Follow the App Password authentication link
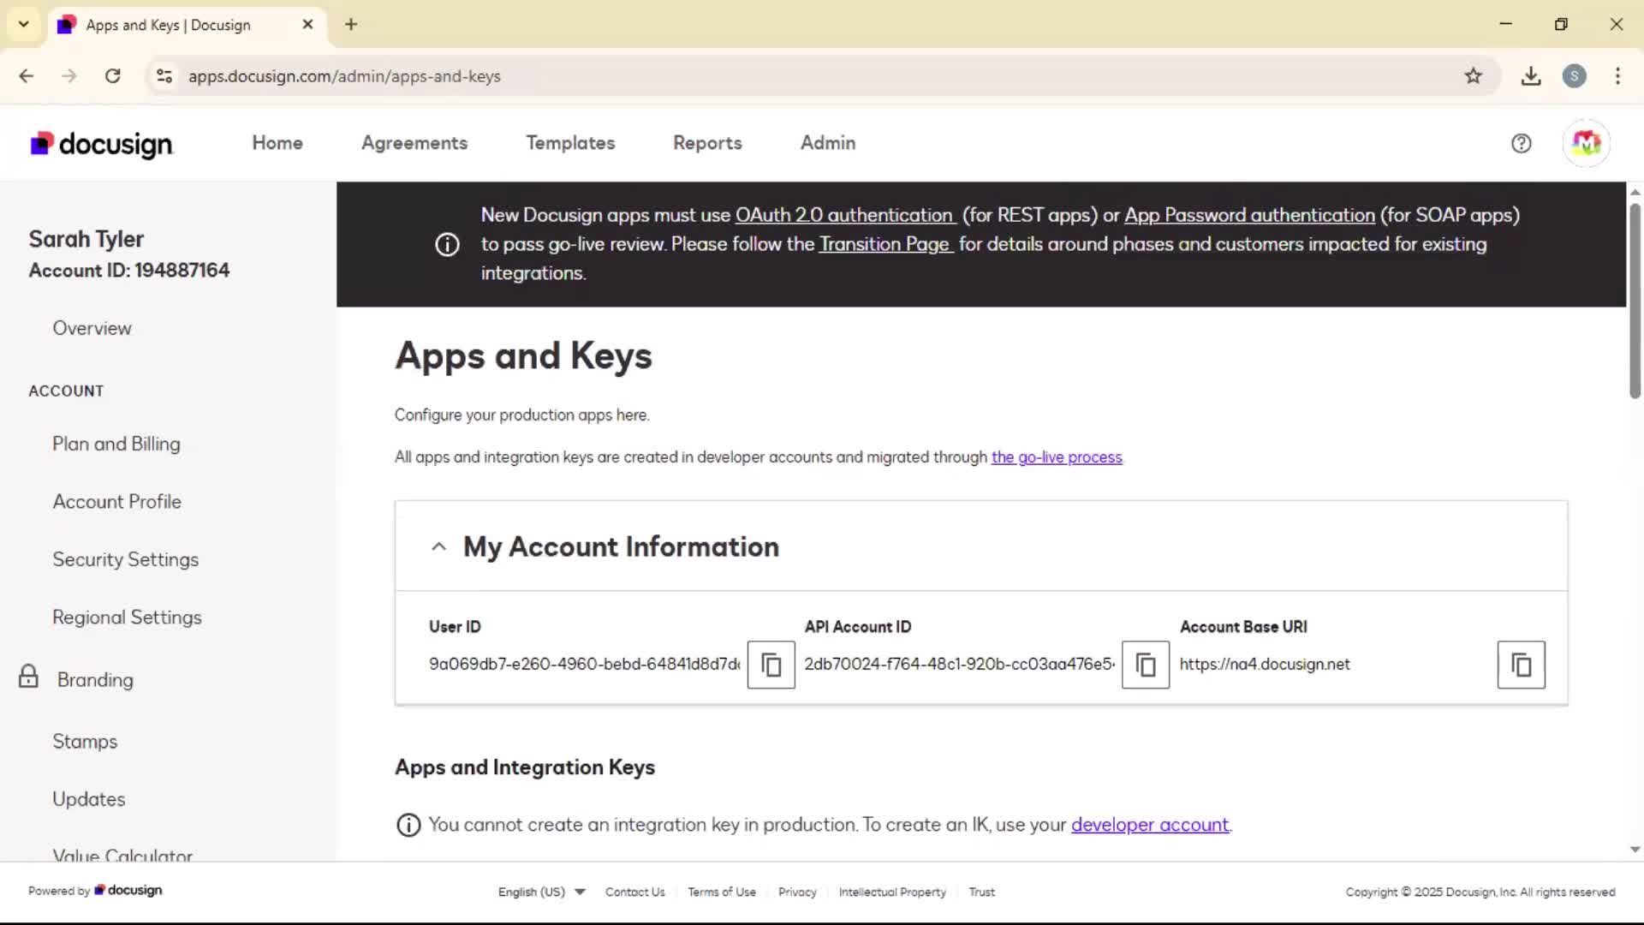The image size is (1644, 925). pos(1249,215)
